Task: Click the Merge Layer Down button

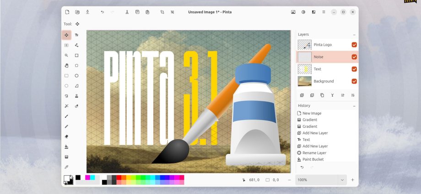Action: coord(332,95)
